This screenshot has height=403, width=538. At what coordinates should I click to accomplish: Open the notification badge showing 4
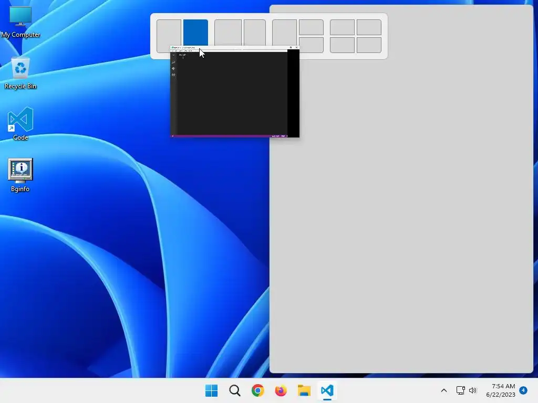pos(523,390)
